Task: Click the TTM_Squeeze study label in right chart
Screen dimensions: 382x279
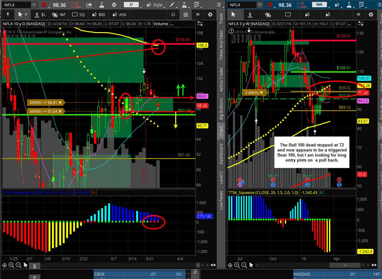Action: 263,192
